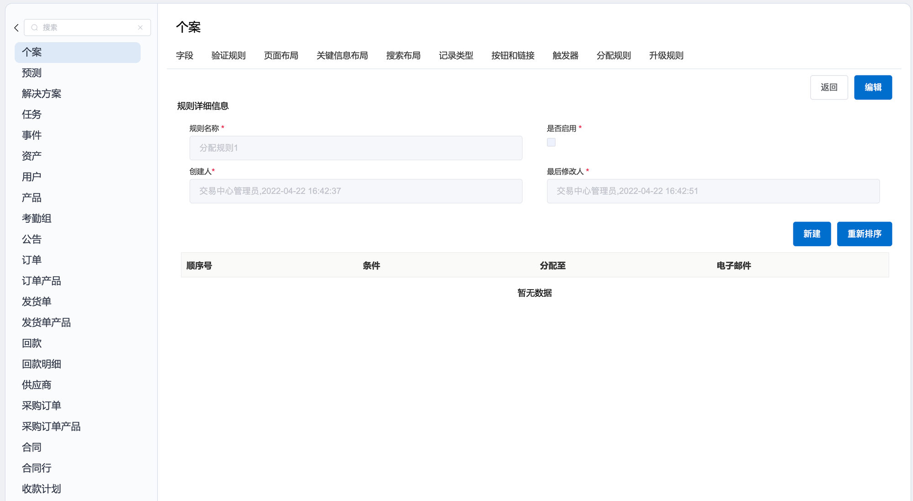Open the 验证规则 tab

click(228, 56)
